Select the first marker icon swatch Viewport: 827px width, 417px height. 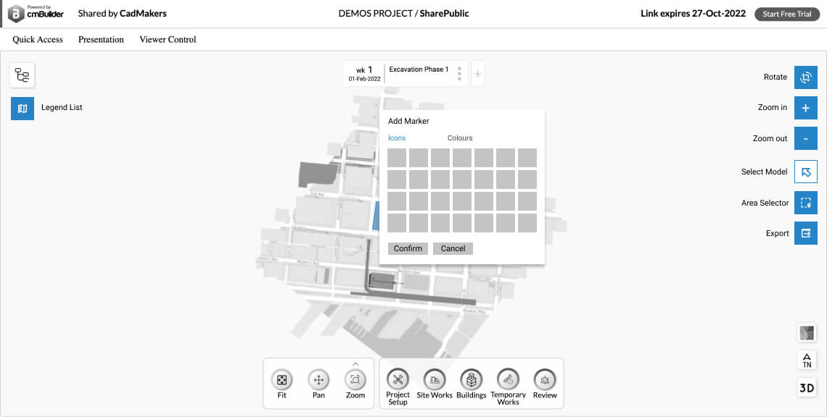point(397,158)
